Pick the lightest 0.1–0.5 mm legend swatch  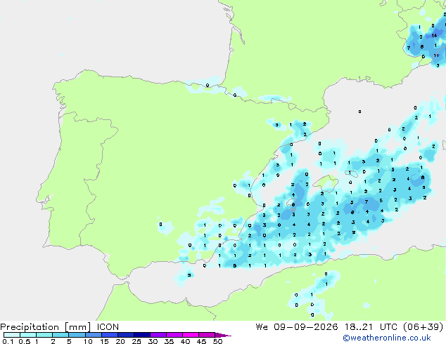pyautogui.click(x=12, y=335)
